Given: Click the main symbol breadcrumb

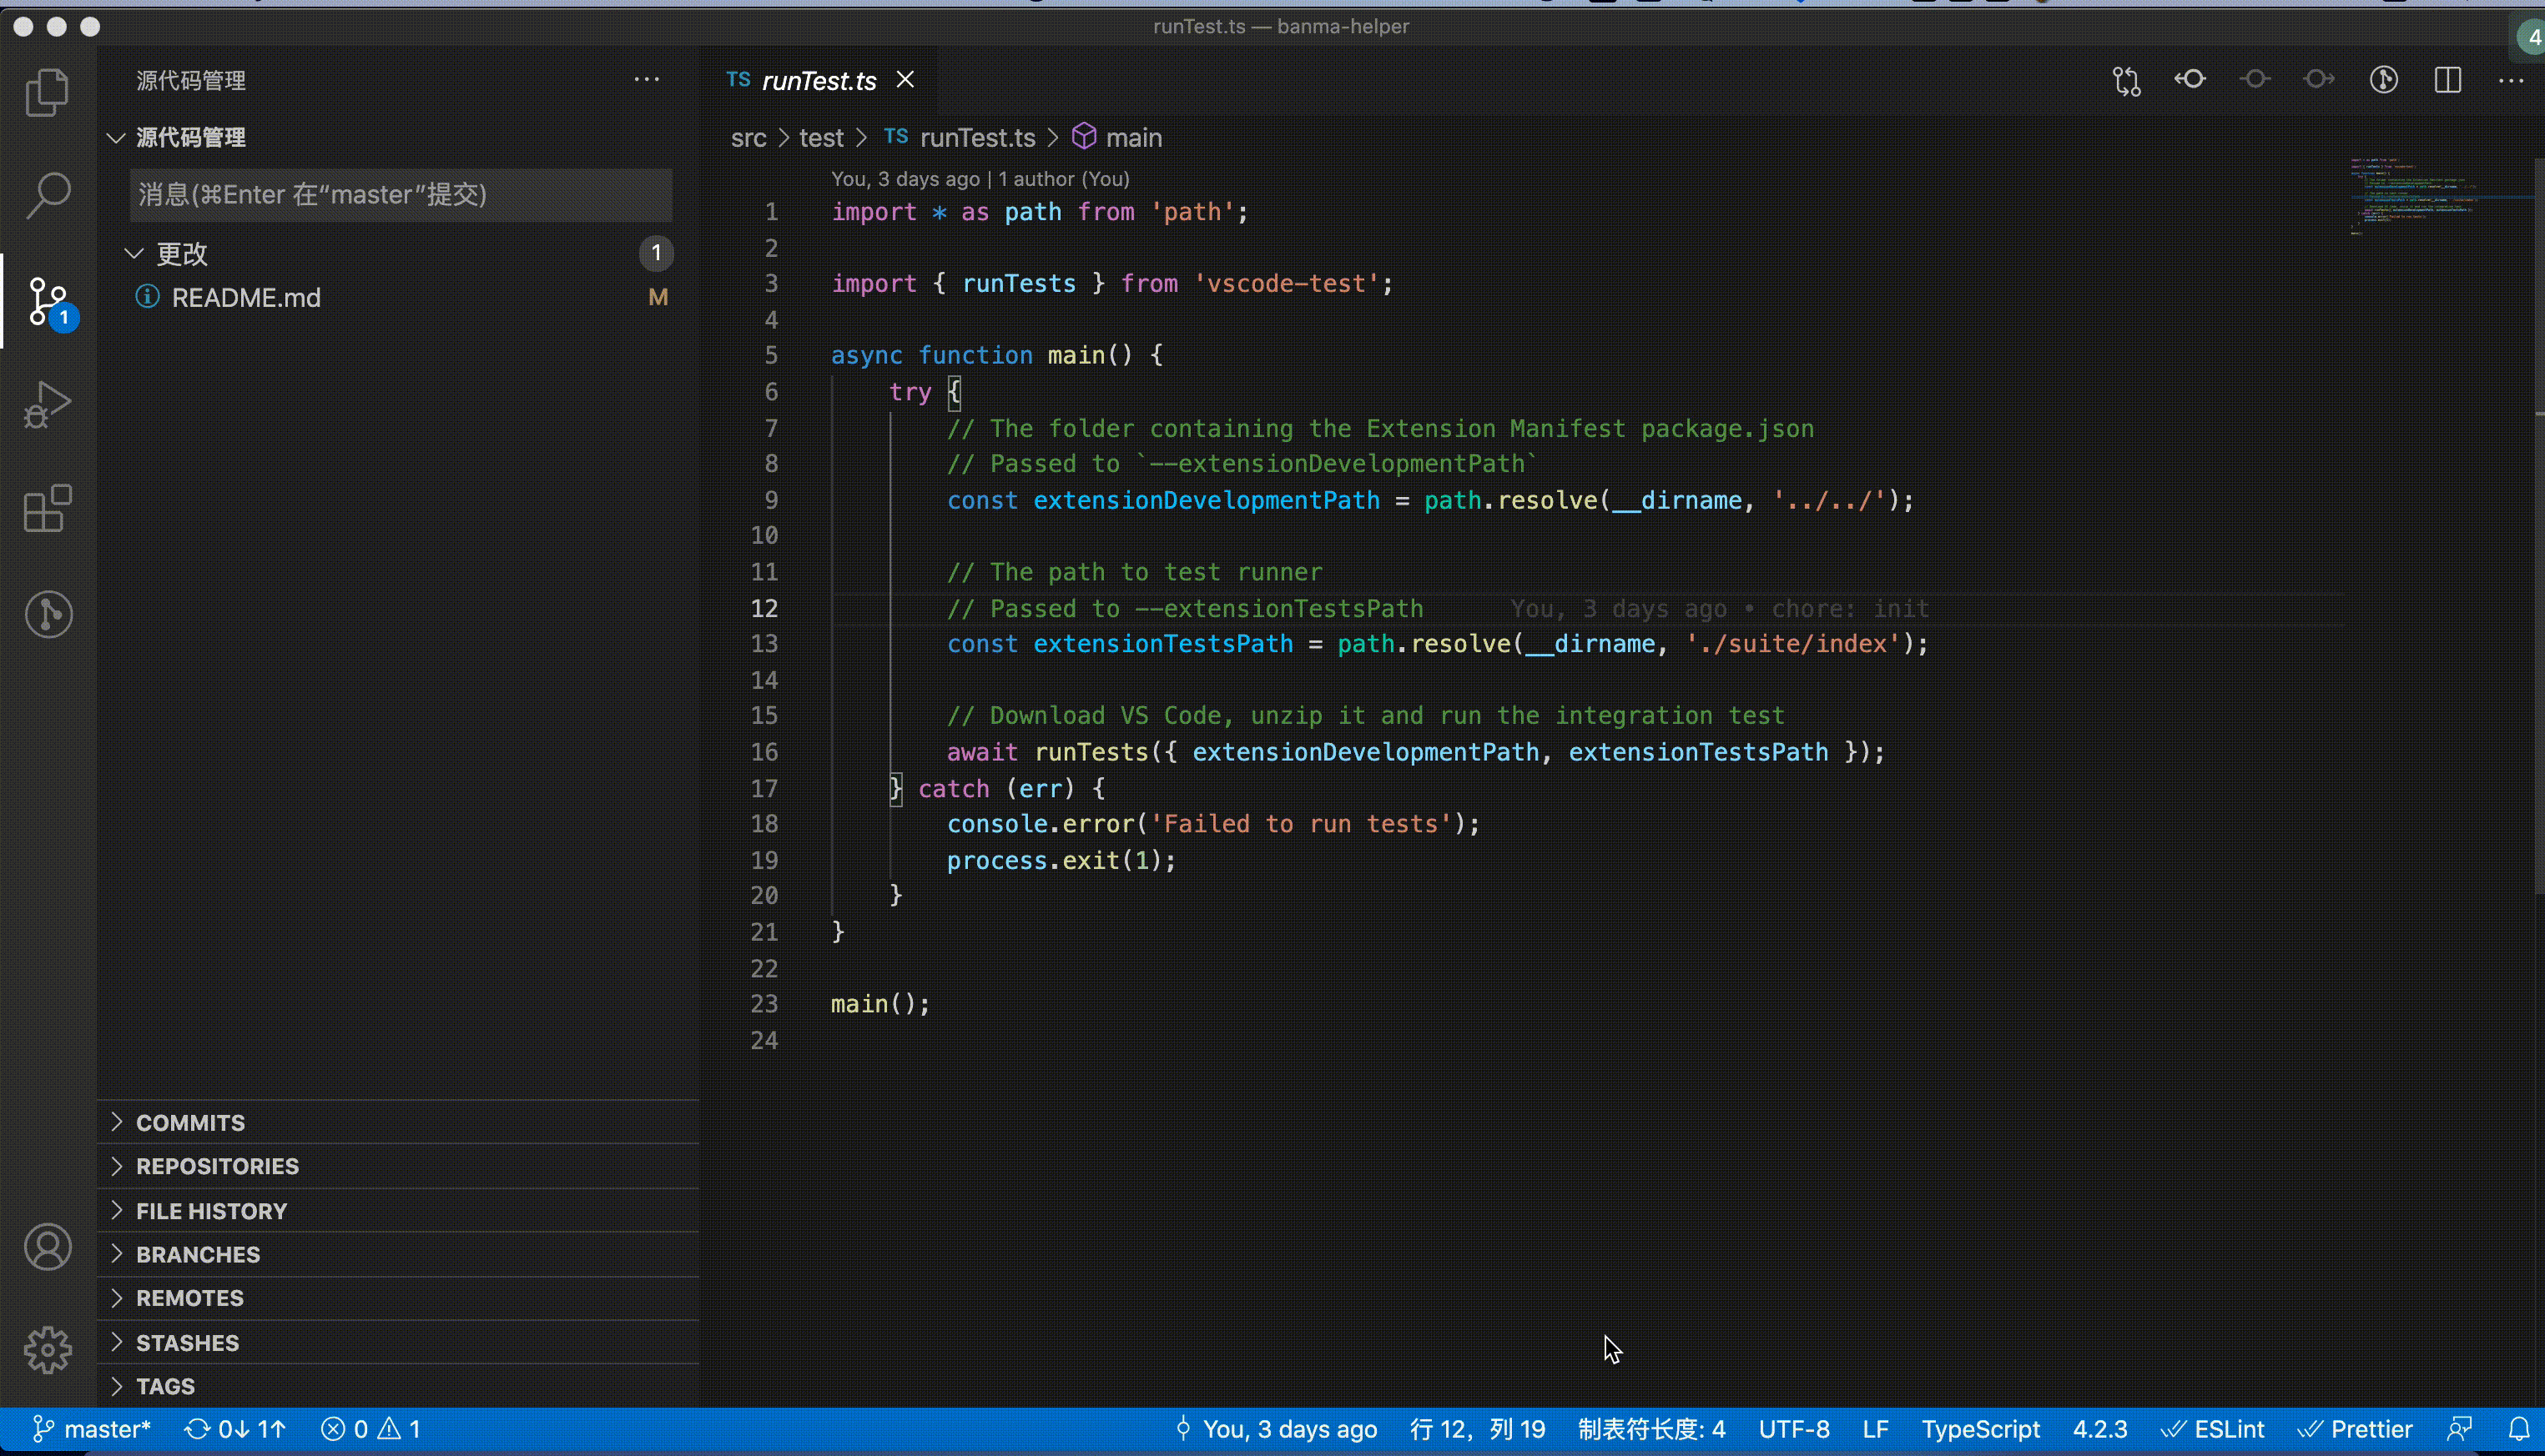Looking at the screenshot, I should point(1117,137).
